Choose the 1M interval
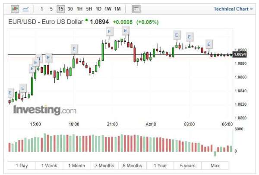Image resolution: width=259 pixels, height=175 pixels. click(117, 9)
